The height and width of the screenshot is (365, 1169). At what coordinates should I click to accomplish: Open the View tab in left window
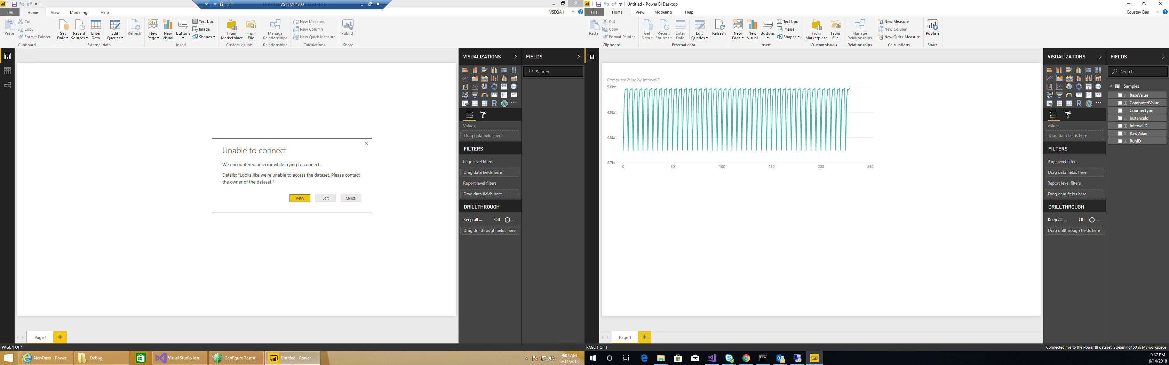pos(55,12)
